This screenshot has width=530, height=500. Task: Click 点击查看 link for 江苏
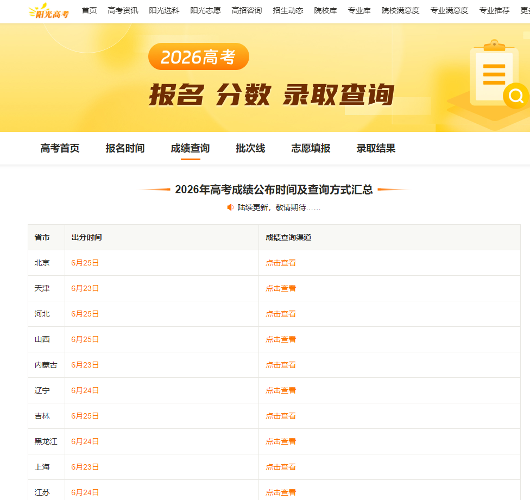coord(281,492)
